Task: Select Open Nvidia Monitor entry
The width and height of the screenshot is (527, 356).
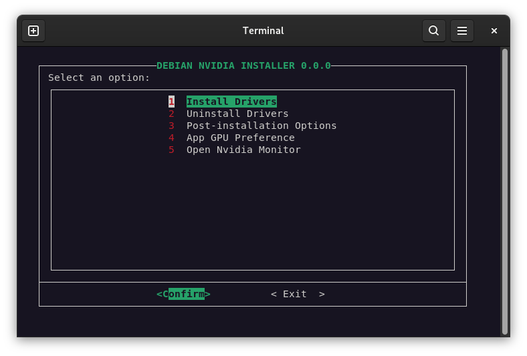Action: click(243, 150)
